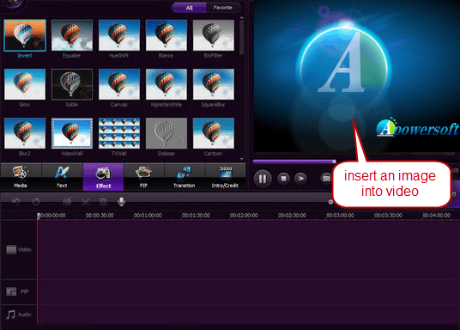The width and height of the screenshot is (460, 330).
Task: Choose the Soble effect thumbnail
Action: [x=72, y=84]
